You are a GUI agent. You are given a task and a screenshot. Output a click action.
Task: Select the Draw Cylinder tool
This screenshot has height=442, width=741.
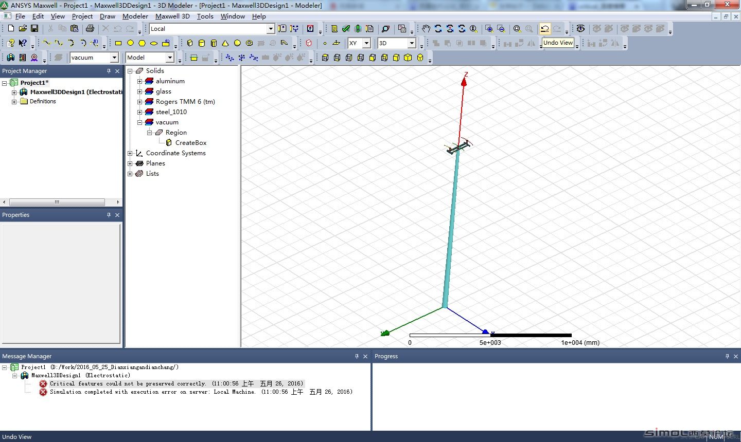pyautogui.click(x=202, y=43)
